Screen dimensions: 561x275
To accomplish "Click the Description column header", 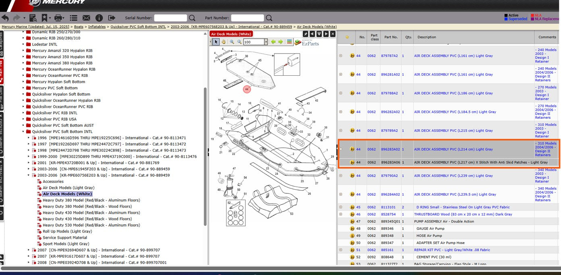I will (x=427, y=37).
